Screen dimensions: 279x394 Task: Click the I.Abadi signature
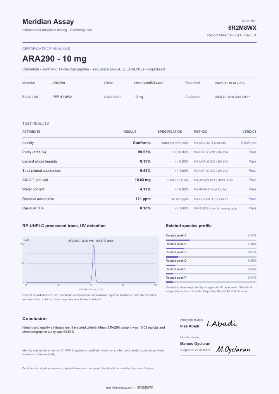[x=222, y=324]
